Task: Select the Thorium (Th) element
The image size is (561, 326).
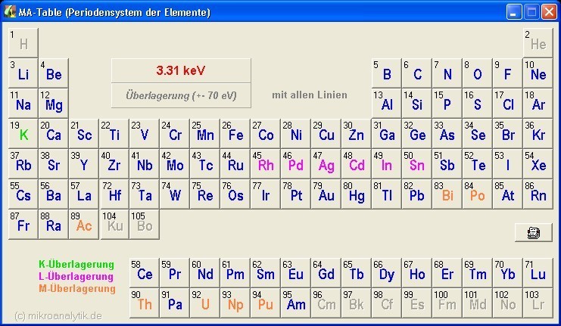Action: click(145, 303)
